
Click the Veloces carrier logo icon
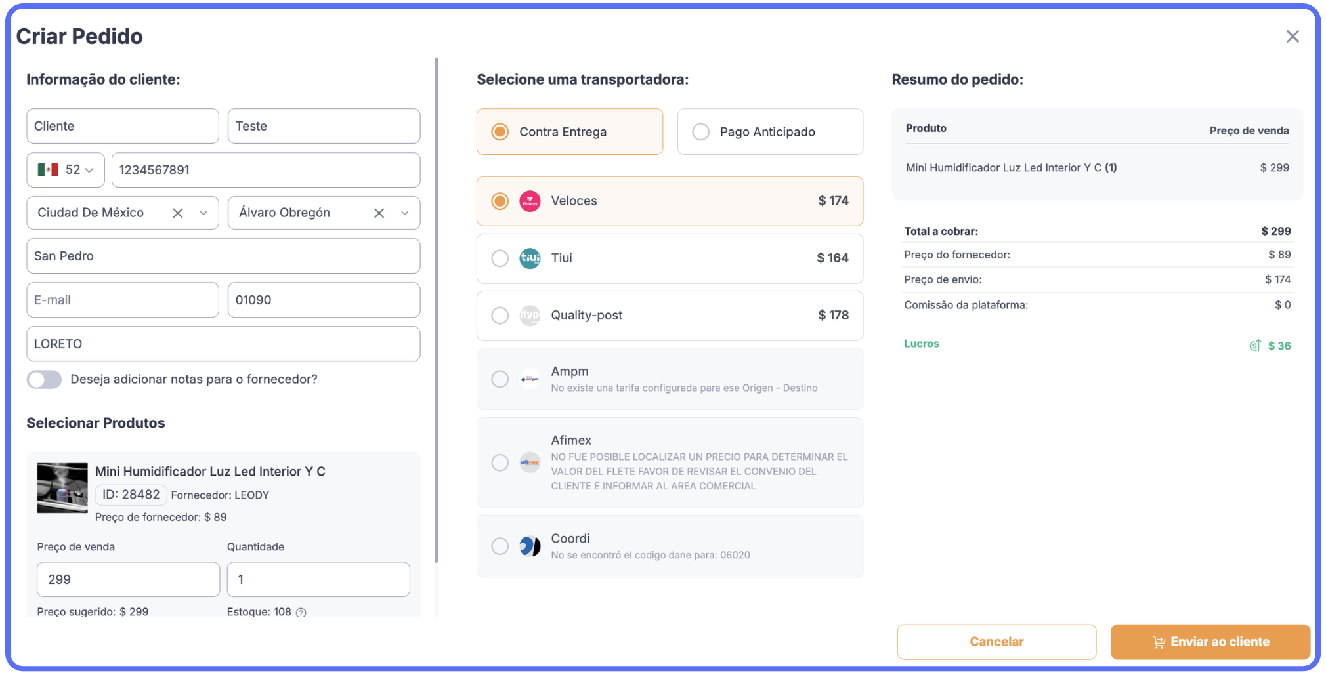[530, 201]
